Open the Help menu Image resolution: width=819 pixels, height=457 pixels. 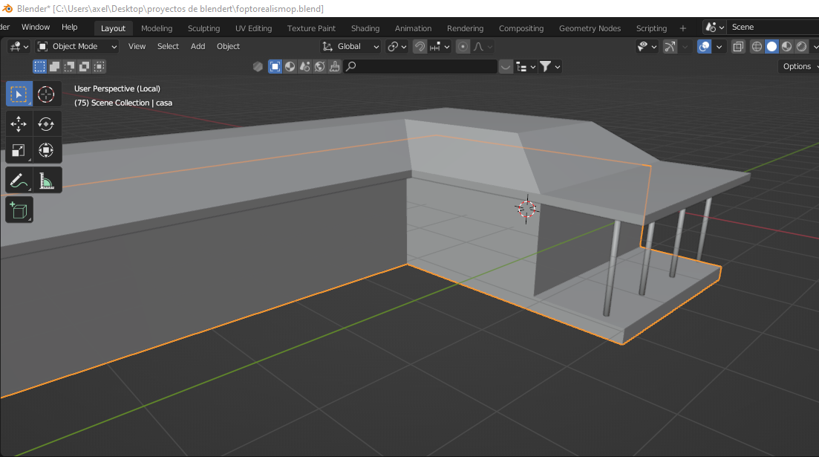(x=70, y=27)
